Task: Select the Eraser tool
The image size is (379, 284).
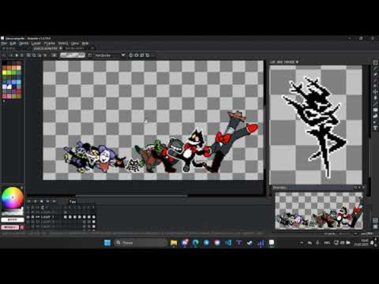Action: pos(375,74)
